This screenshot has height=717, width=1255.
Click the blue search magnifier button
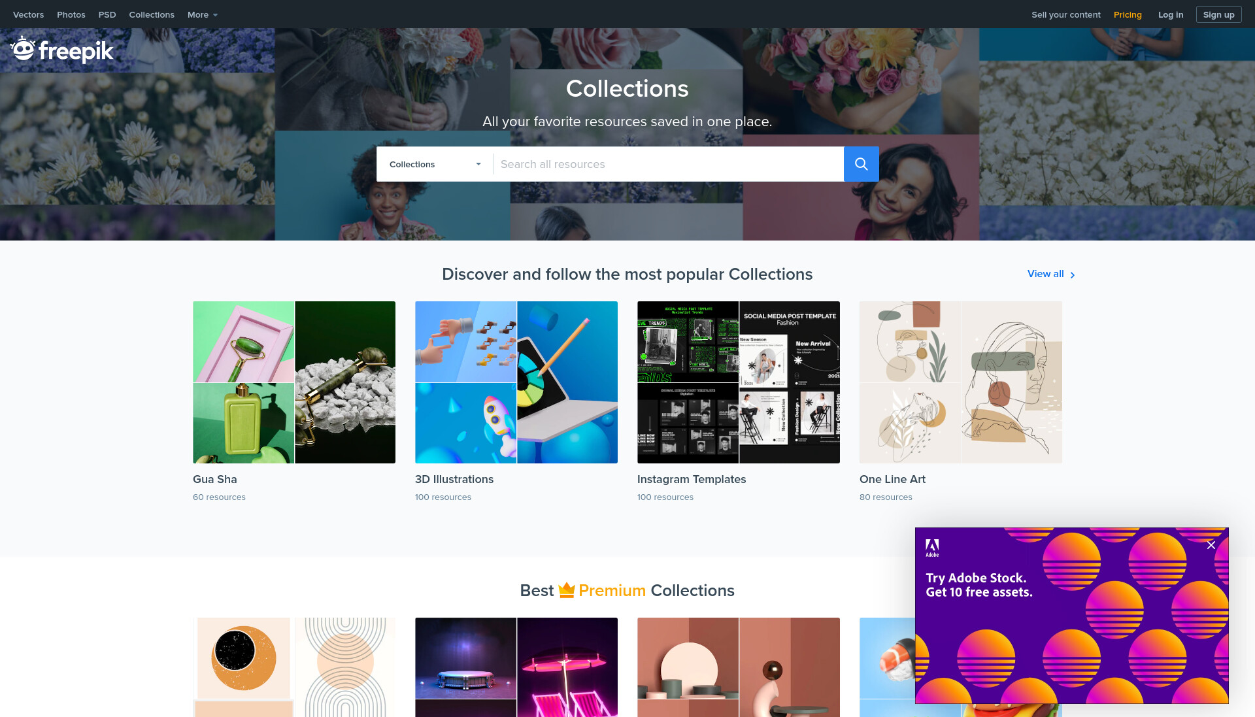point(861,164)
